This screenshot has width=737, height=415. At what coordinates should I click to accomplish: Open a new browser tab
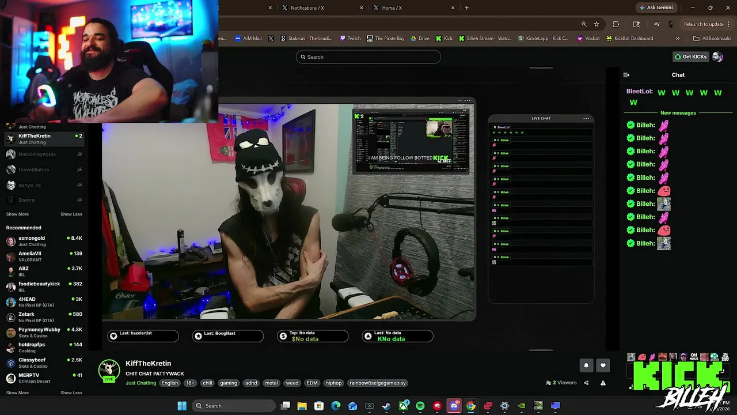(466, 7)
